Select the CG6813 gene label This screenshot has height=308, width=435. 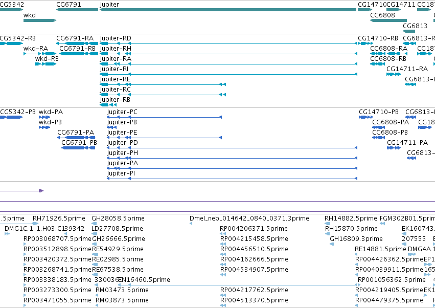pyautogui.click(x=415, y=26)
